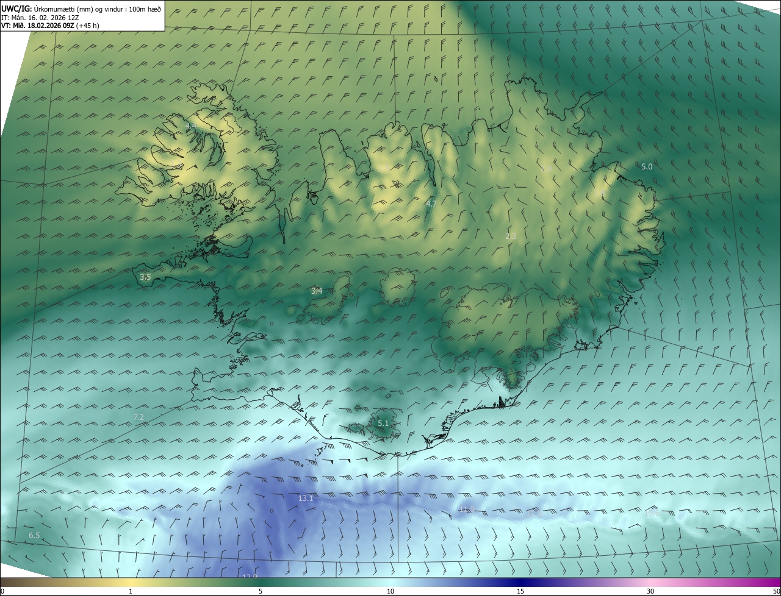This screenshot has width=781, height=596.
Task: Click the title 'Úrkomumætti (mm) og vindur í 100m hæð'
Action: 98,9
